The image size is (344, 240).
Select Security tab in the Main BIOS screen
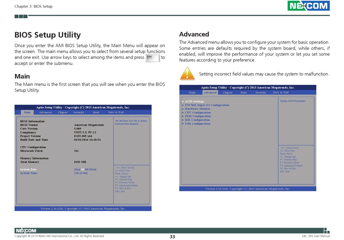79,112
